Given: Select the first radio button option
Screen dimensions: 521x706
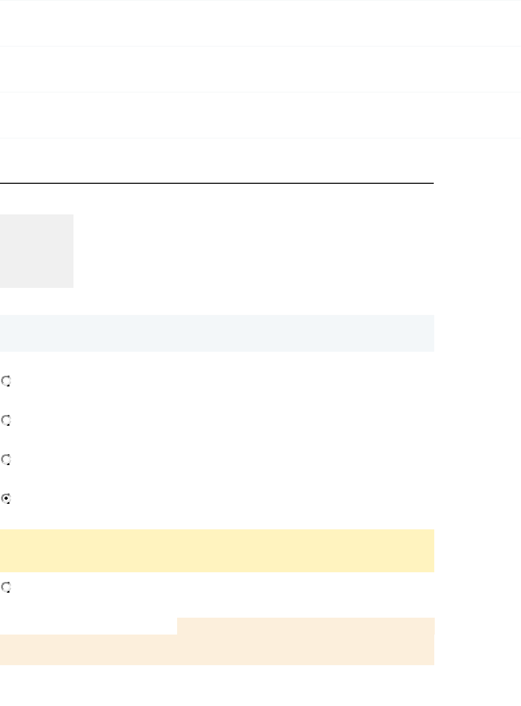Looking at the screenshot, I should [x=6, y=381].
